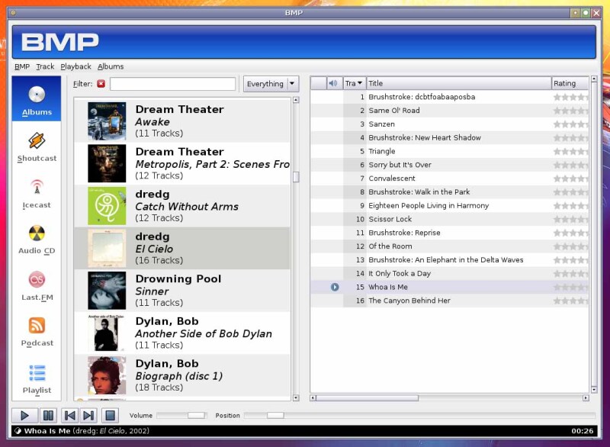Select track Brushstroke: Walk in the Park

[449, 192]
